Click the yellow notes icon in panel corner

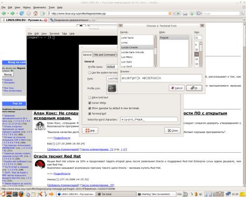[x=243, y=194]
